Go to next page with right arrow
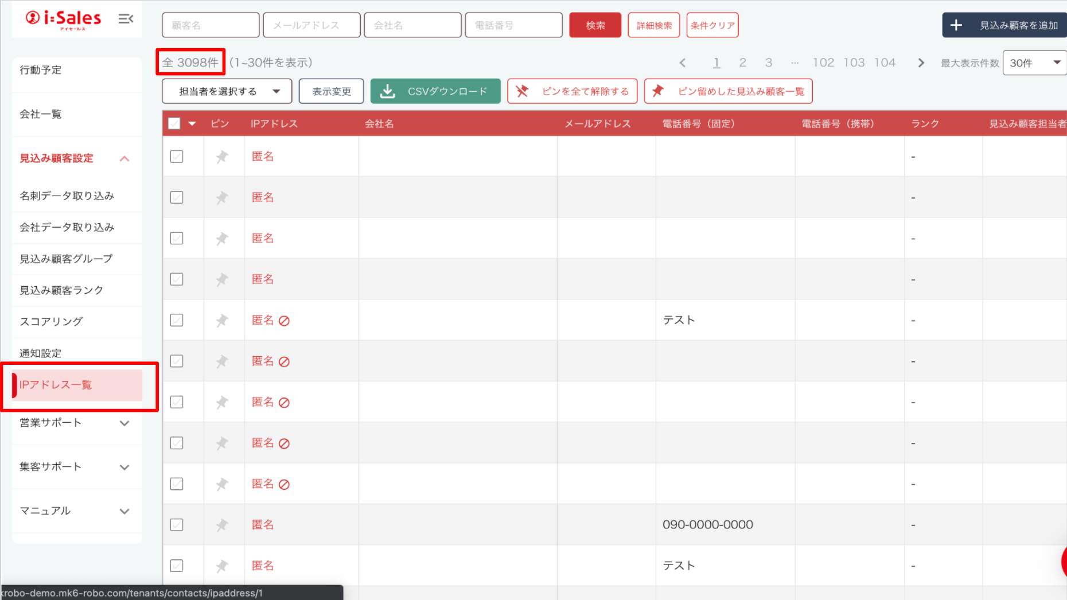This screenshot has height=600, width=1067. coord(921,63)
